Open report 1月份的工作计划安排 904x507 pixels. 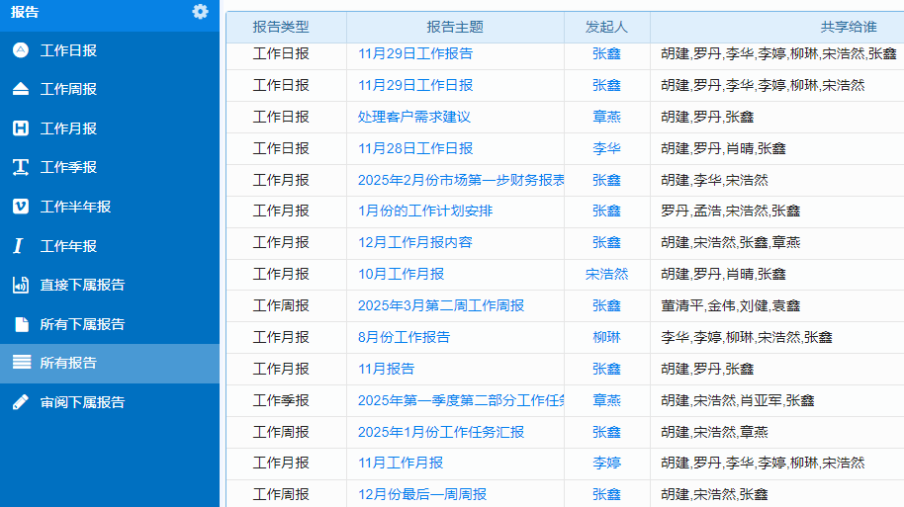point(425,211)
